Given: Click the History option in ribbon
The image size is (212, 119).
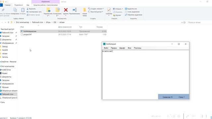Looking at the screenshot, I should (x=117, y=15).
